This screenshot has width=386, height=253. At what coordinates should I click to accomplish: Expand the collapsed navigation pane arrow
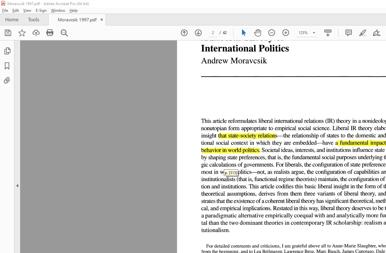[x=17, y=186]
